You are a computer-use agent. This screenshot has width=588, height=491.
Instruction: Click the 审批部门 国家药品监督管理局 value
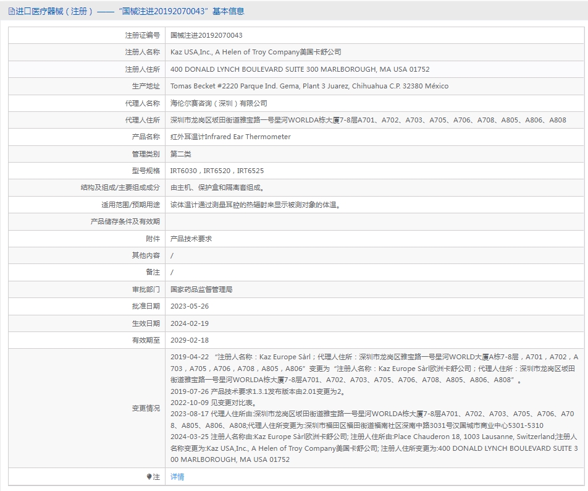tap(201, 289)
